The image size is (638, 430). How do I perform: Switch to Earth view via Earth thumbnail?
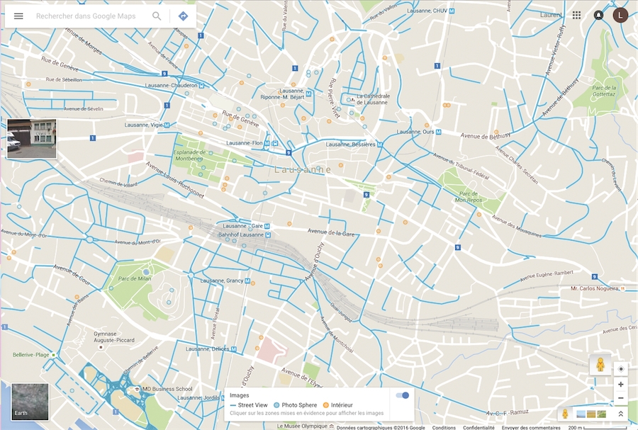(30, 402)
